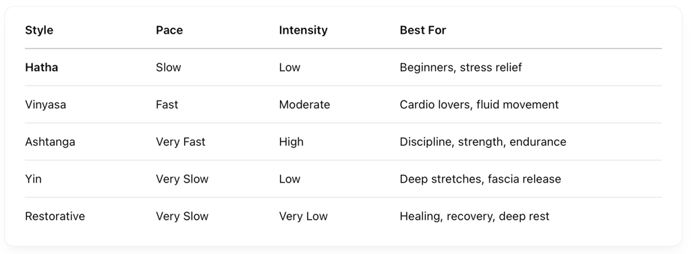Click the Very Fast pace value
The height and width of the screenshot is (254, 691).
[x=180, y=141]
